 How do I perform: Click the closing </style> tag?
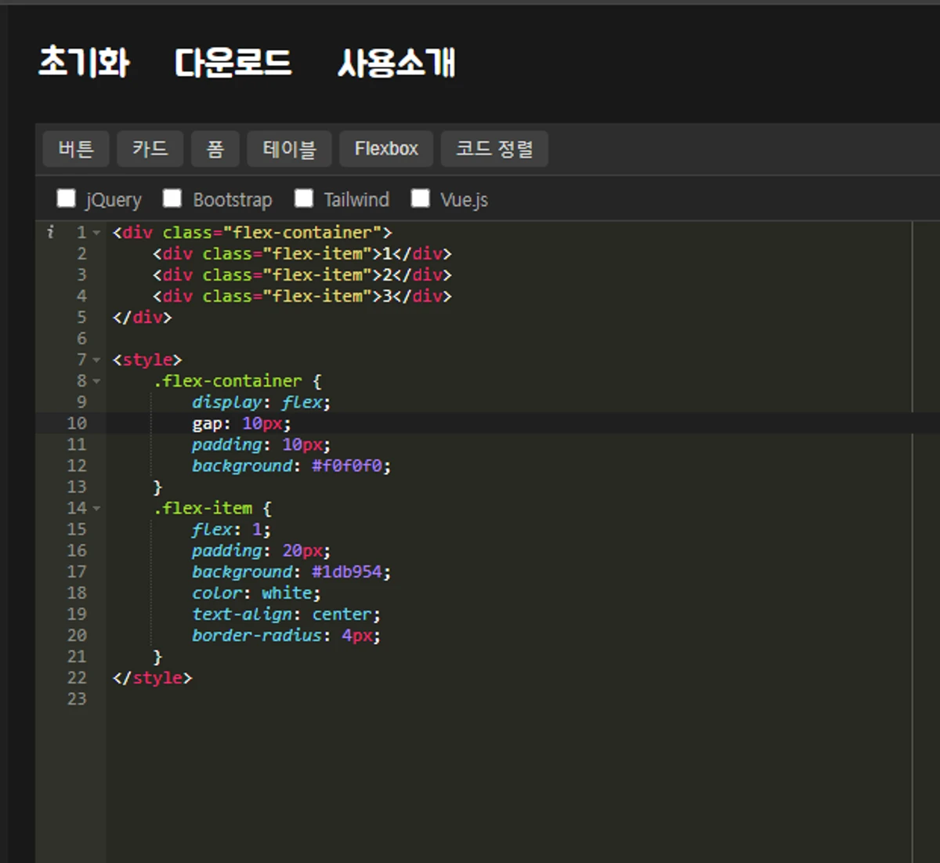tap(153, 677)
